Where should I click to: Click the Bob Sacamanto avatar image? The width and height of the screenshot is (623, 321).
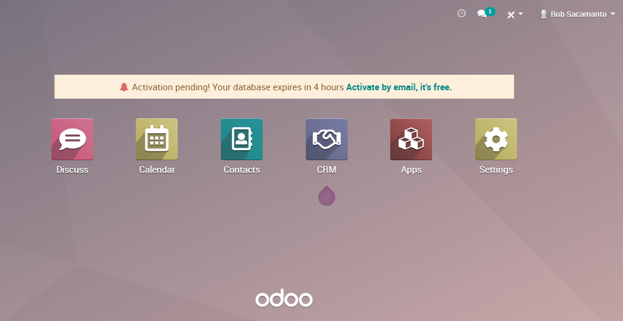tap(543, 14)
